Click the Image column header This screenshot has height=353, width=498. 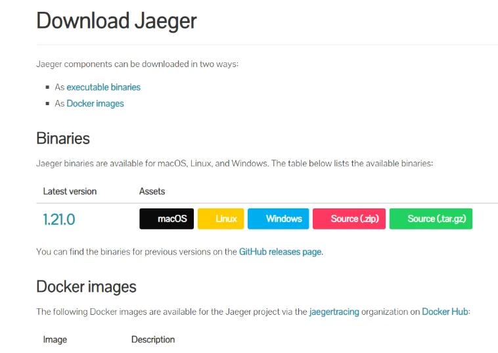coord(55,340)
